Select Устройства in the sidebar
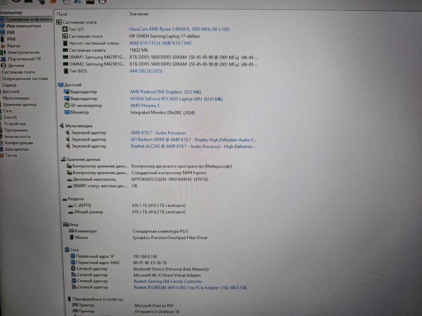Viewport: 422px width, 316px height. tap(14, 124)
